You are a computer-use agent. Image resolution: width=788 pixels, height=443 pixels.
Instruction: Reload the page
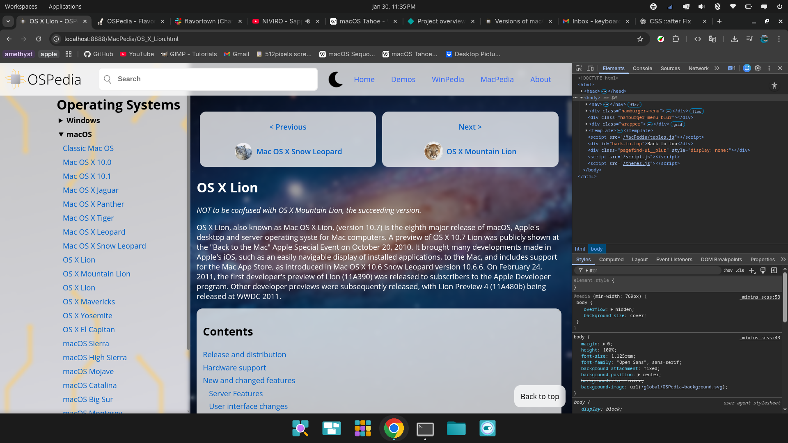(39, 39)
